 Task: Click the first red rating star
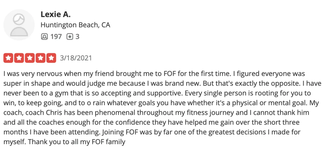pos(9,58)
